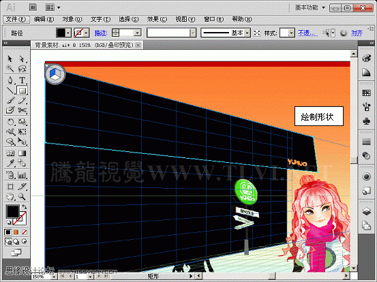Select the Gradient tool

click(22, 153)
